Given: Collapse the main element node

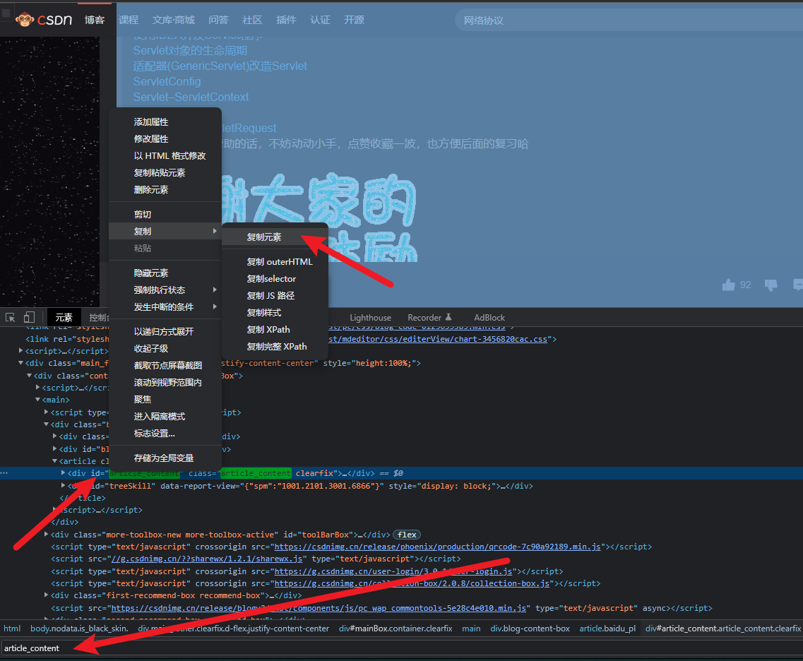Looking at the screenshot, I should [x=38, y=400].
